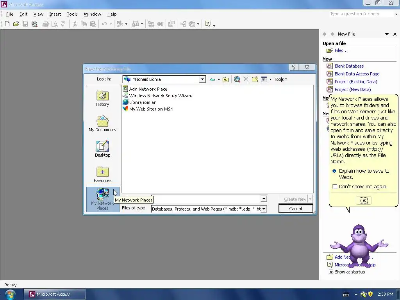Click the Delete X icon in dialog toolbar
This screenshot has height=300, width=400.
click(246, 79)
